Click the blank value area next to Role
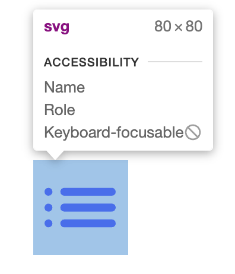 click(138, 110)
